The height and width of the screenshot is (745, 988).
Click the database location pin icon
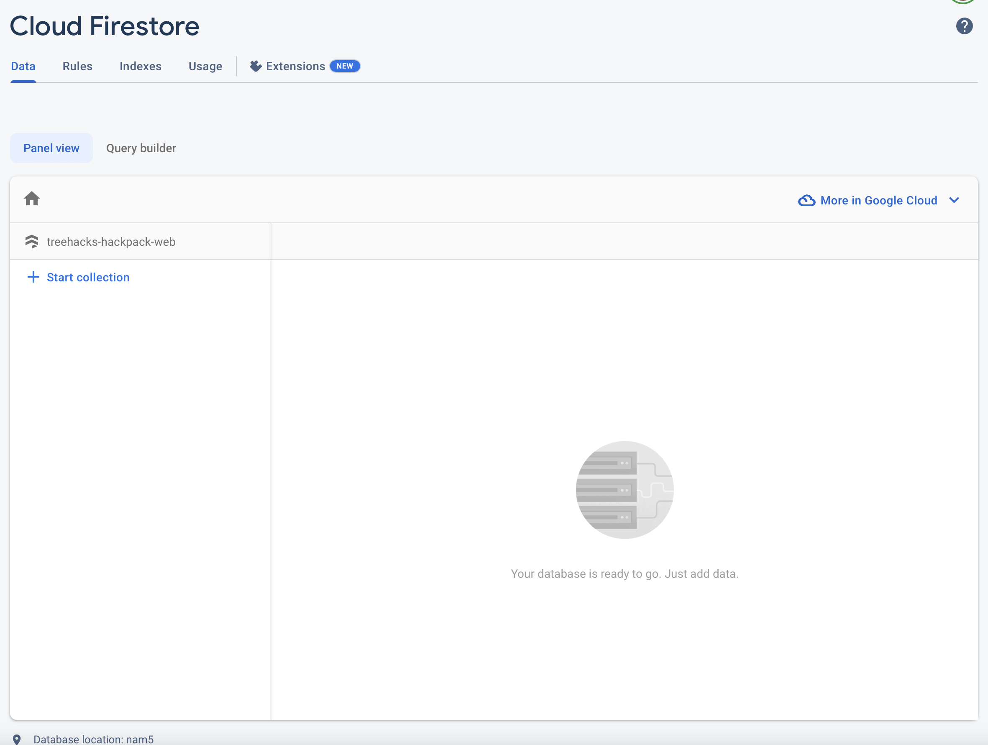17,739
